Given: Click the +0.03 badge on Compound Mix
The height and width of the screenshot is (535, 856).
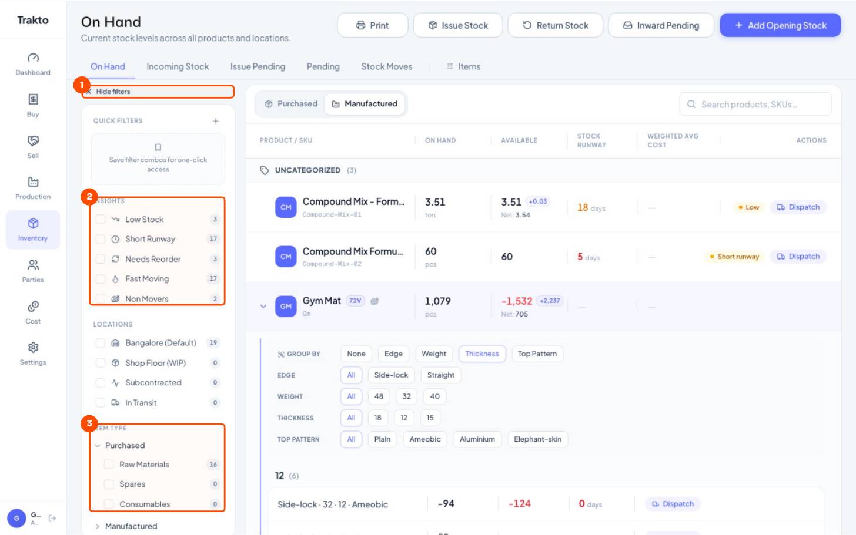Looking at the screenshot, I should click(537, 201).
